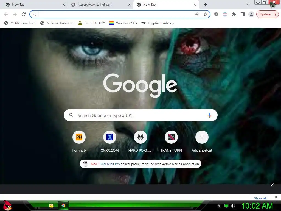Start voice search with microphone icon
Image resolution: width=281 pixels, height=211 pixels.
[209, 115]
